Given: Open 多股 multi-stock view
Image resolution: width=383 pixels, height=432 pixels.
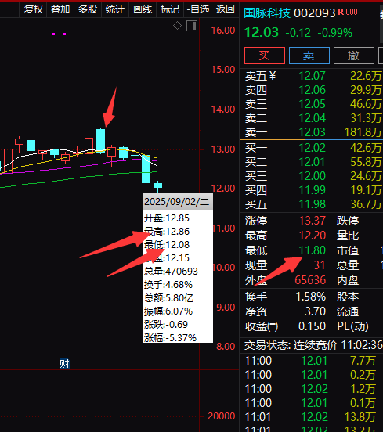Looking at the screenshot, I should [x=88, y=9].
